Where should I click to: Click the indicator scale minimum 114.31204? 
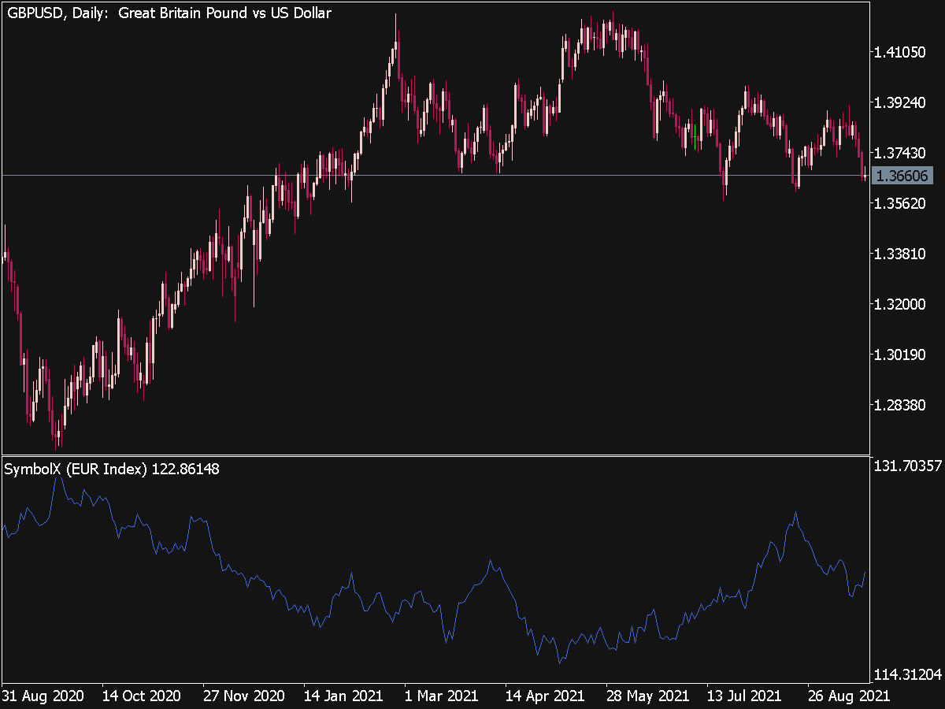click(x=908, y=674)
